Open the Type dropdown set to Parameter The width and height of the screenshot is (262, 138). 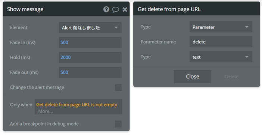click(221, 27)
